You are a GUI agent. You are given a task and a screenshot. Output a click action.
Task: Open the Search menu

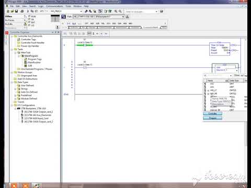click(32, 6)
